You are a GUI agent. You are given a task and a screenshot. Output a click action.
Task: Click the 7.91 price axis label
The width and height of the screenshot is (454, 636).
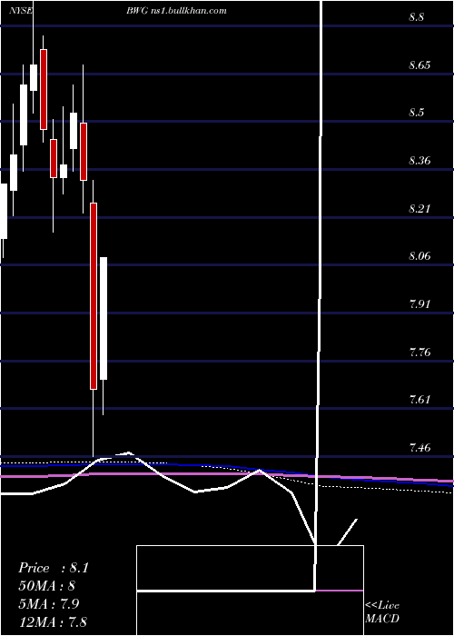419,304
